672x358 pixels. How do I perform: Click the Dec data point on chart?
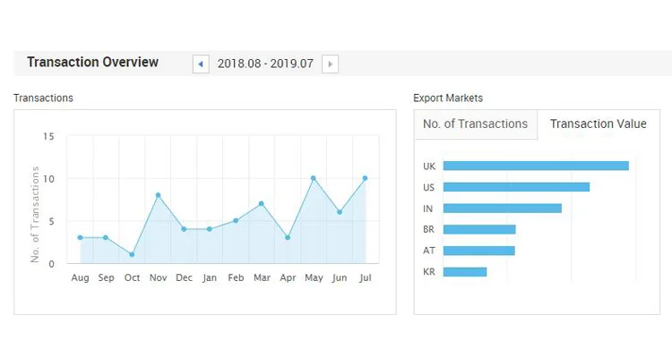click(x=184, y=229)
